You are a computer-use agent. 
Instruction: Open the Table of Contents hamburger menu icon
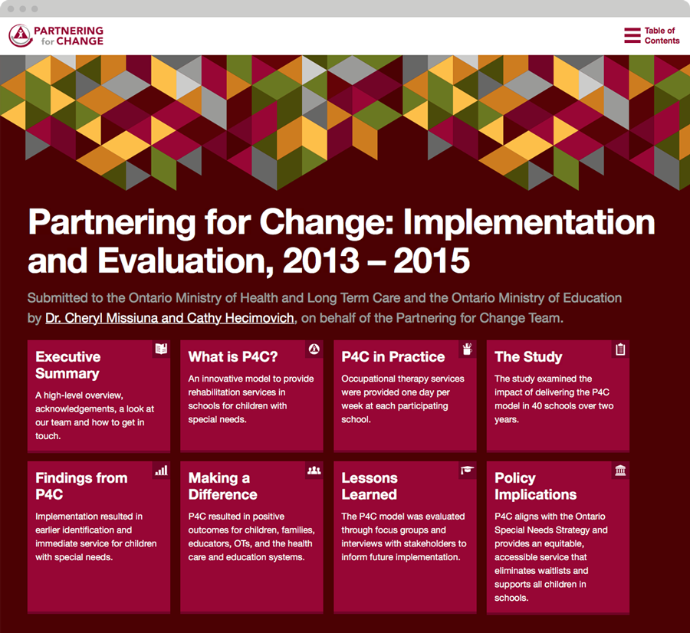(x=632, y=35)
